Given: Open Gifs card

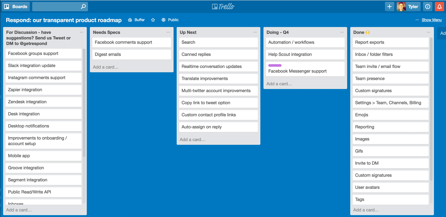Looking at the screenshot, I should click(x=391, y=151).
